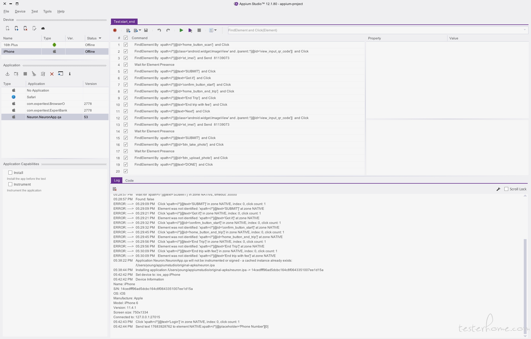Click the red X delete application icon
This screenshot has height=339, width=531.
[52, 74]
